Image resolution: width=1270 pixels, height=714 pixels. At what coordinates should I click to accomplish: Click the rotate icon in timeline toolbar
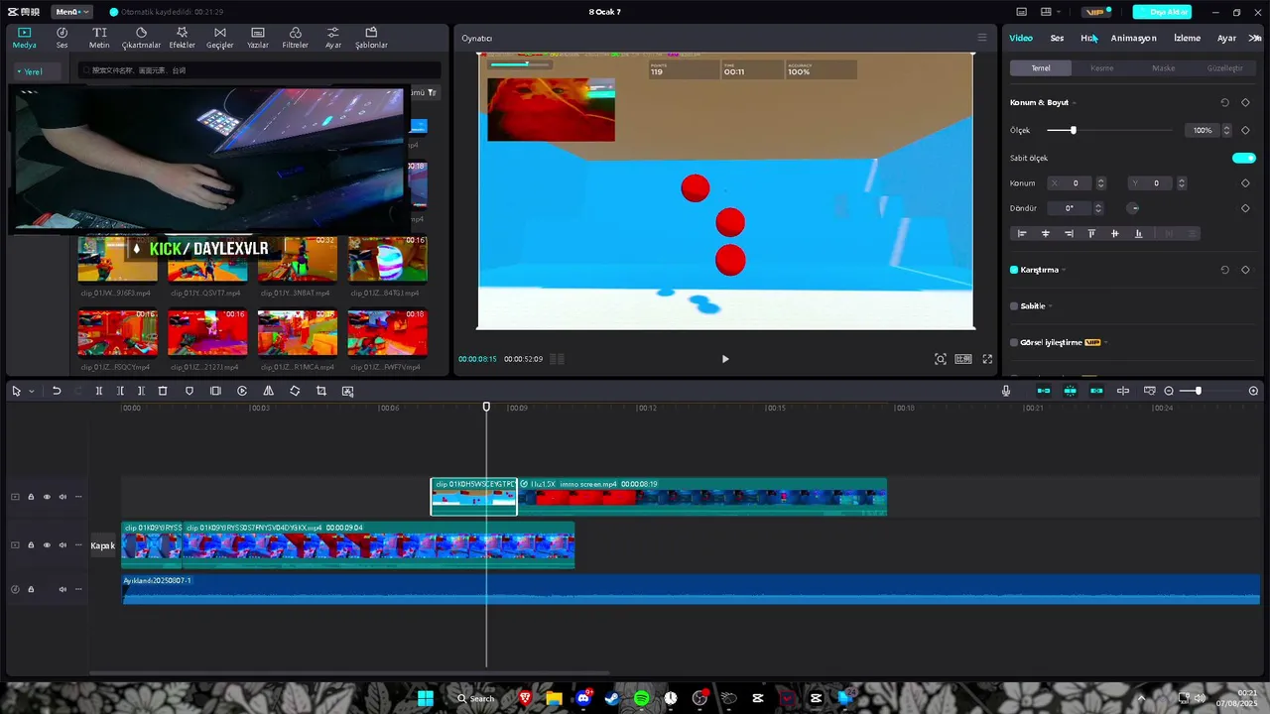coord(295,391)
